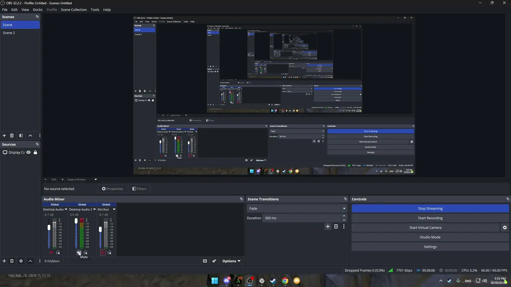Select Scene 2 in the Scenes list
The width and height of the screenshot is (511, 287).
click(20, 33)
